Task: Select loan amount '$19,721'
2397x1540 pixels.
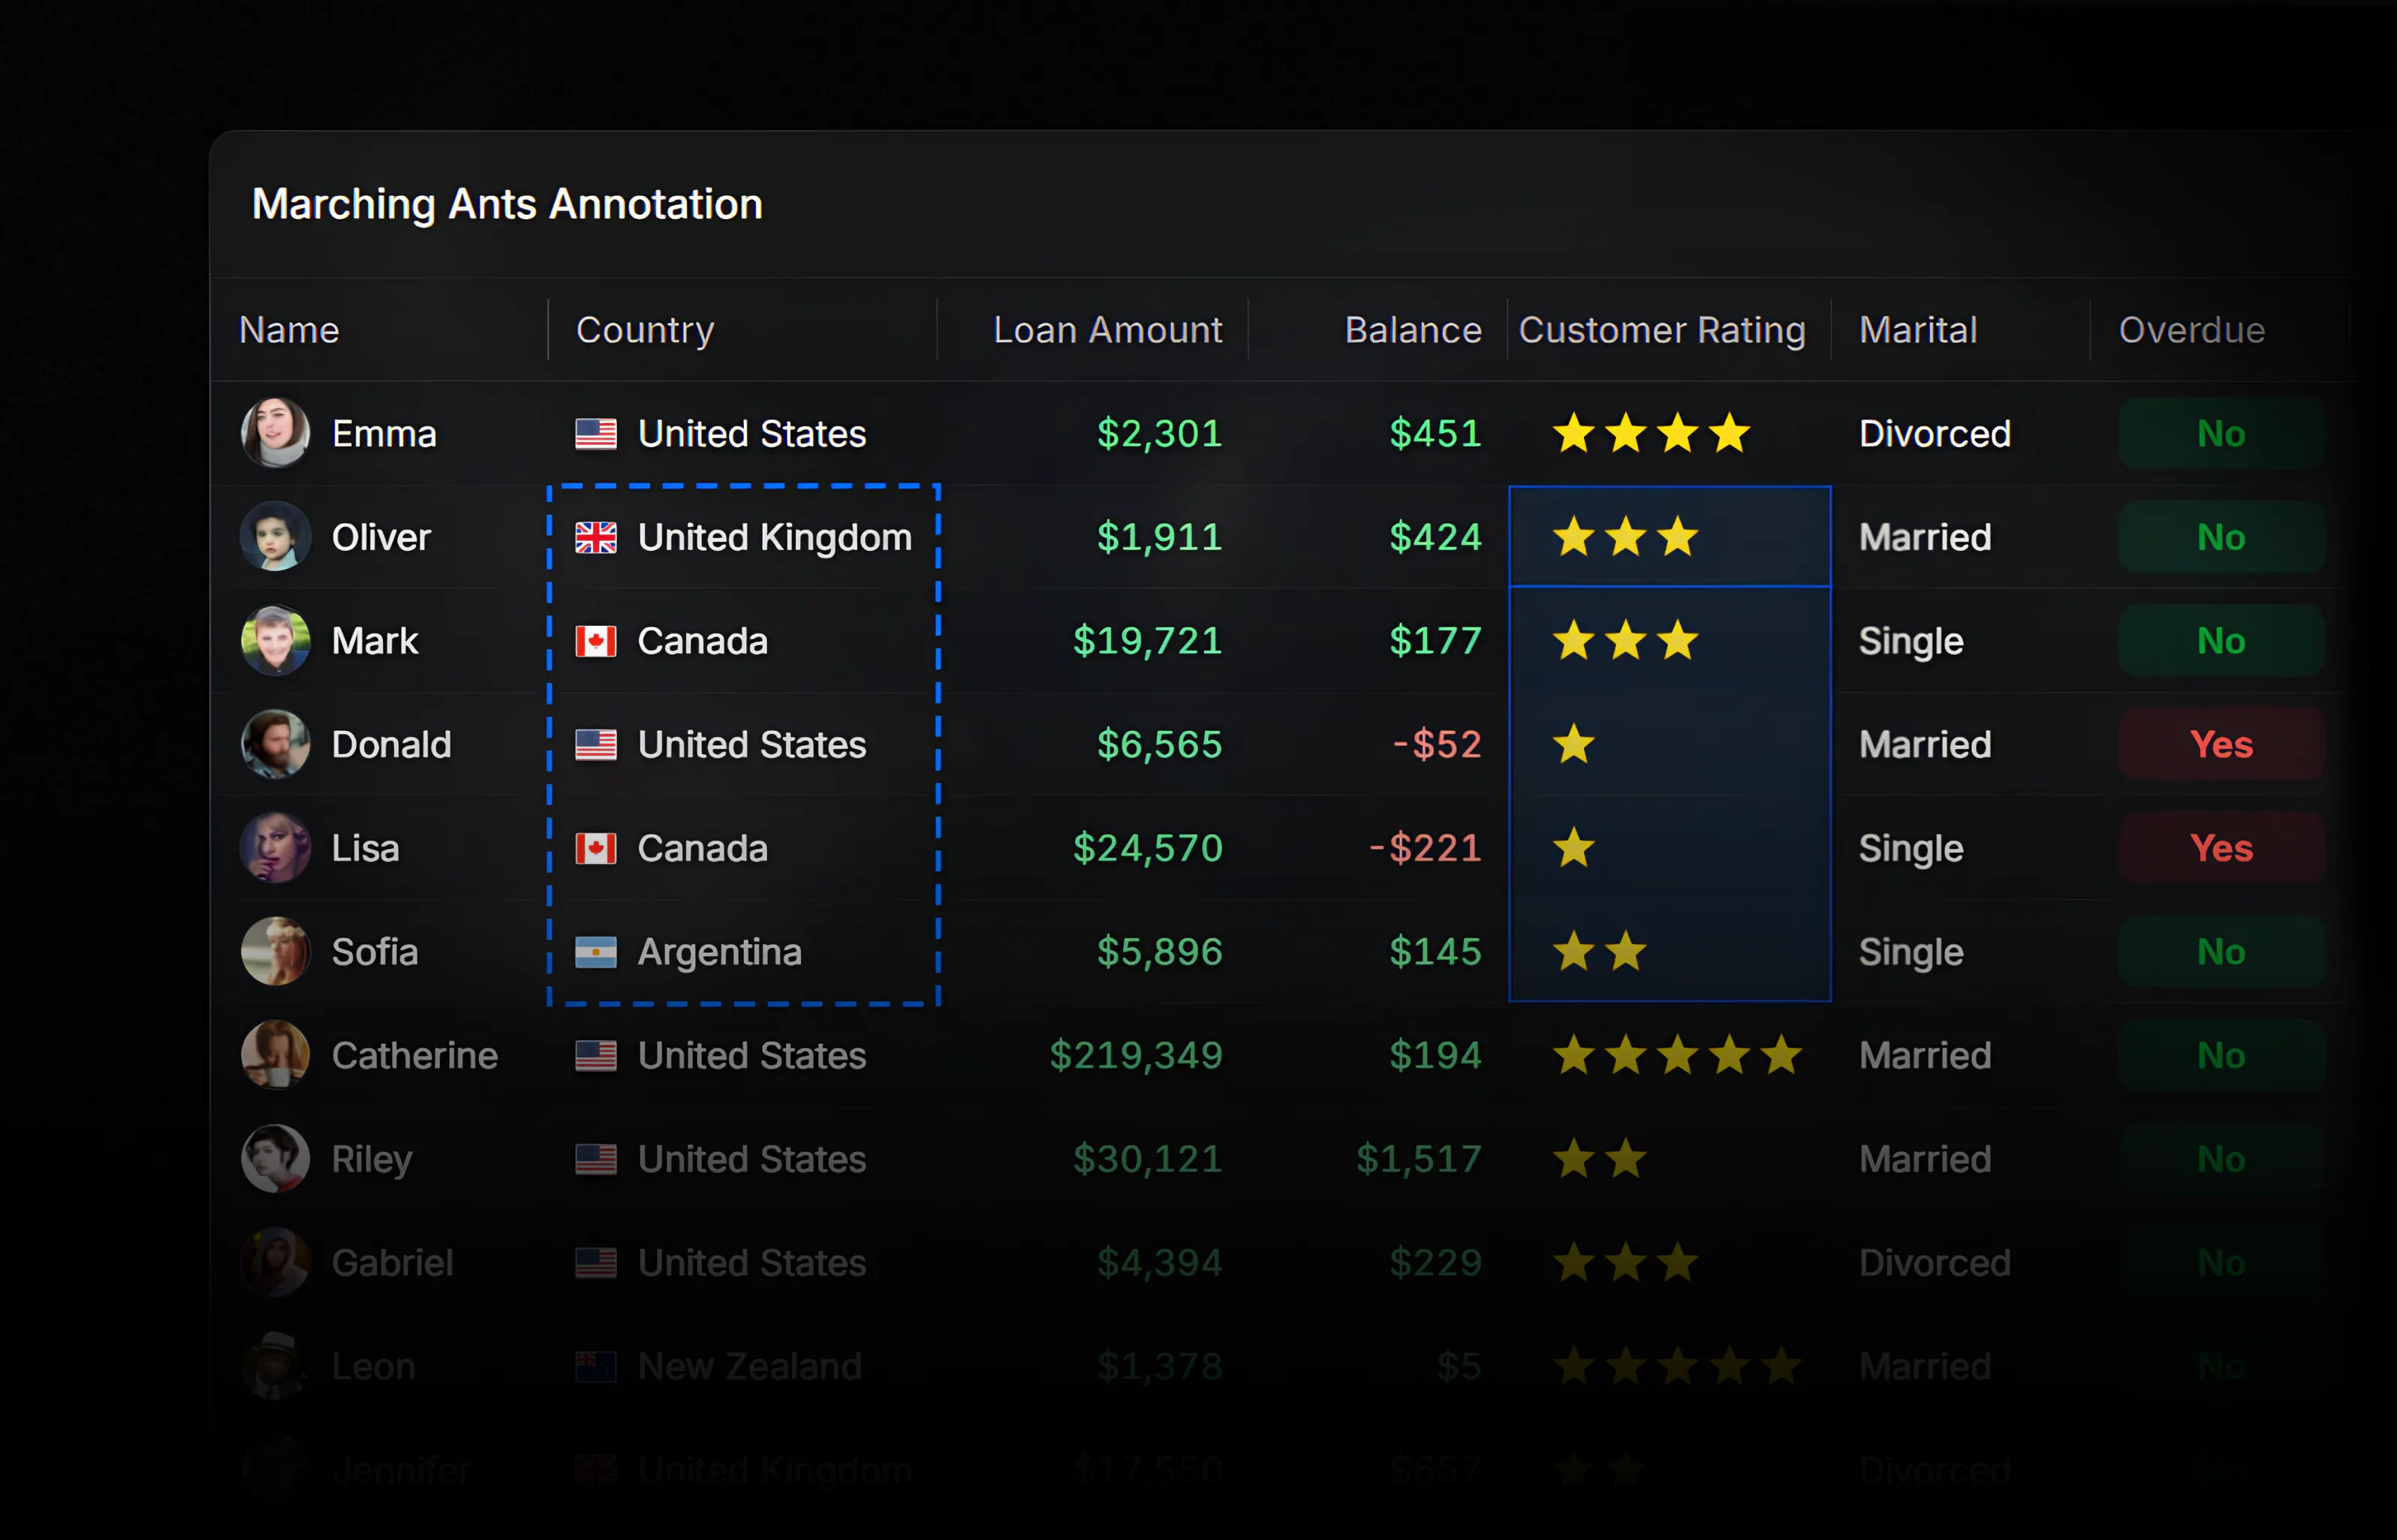Action: pyautogui.click(x=1147, y=641)
